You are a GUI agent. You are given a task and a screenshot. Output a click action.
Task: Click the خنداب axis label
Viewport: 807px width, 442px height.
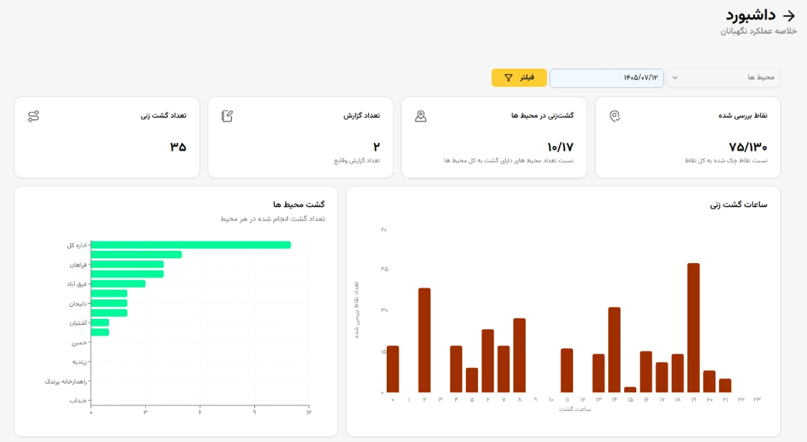pos(79,401)
